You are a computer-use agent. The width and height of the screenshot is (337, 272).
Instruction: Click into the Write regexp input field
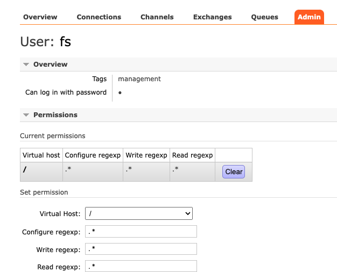(141, 249)
